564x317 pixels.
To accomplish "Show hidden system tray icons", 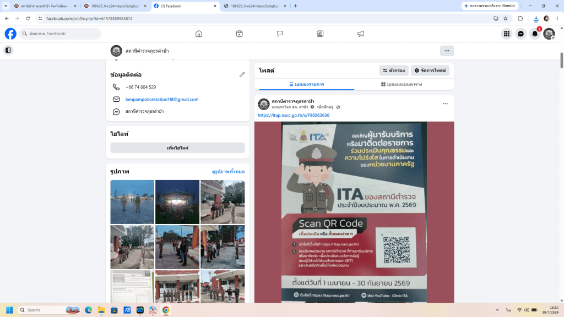I will (x=497, y=310).
